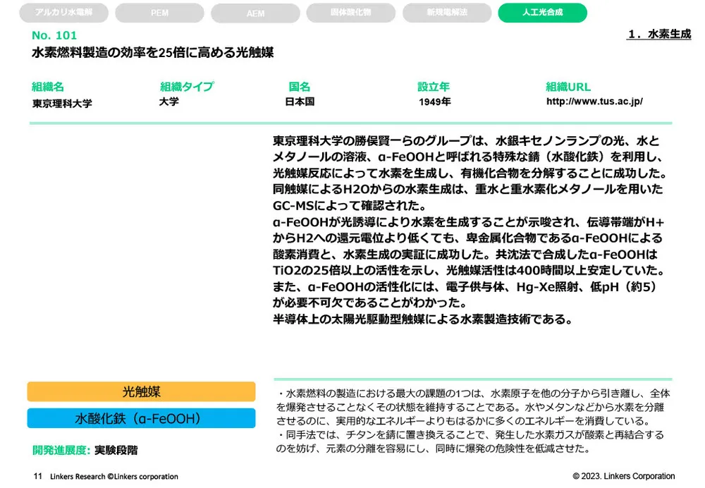This screenshot has width=705, height=488.
Task: Click the 組織タイプ field label
Action: pos(187,86)
